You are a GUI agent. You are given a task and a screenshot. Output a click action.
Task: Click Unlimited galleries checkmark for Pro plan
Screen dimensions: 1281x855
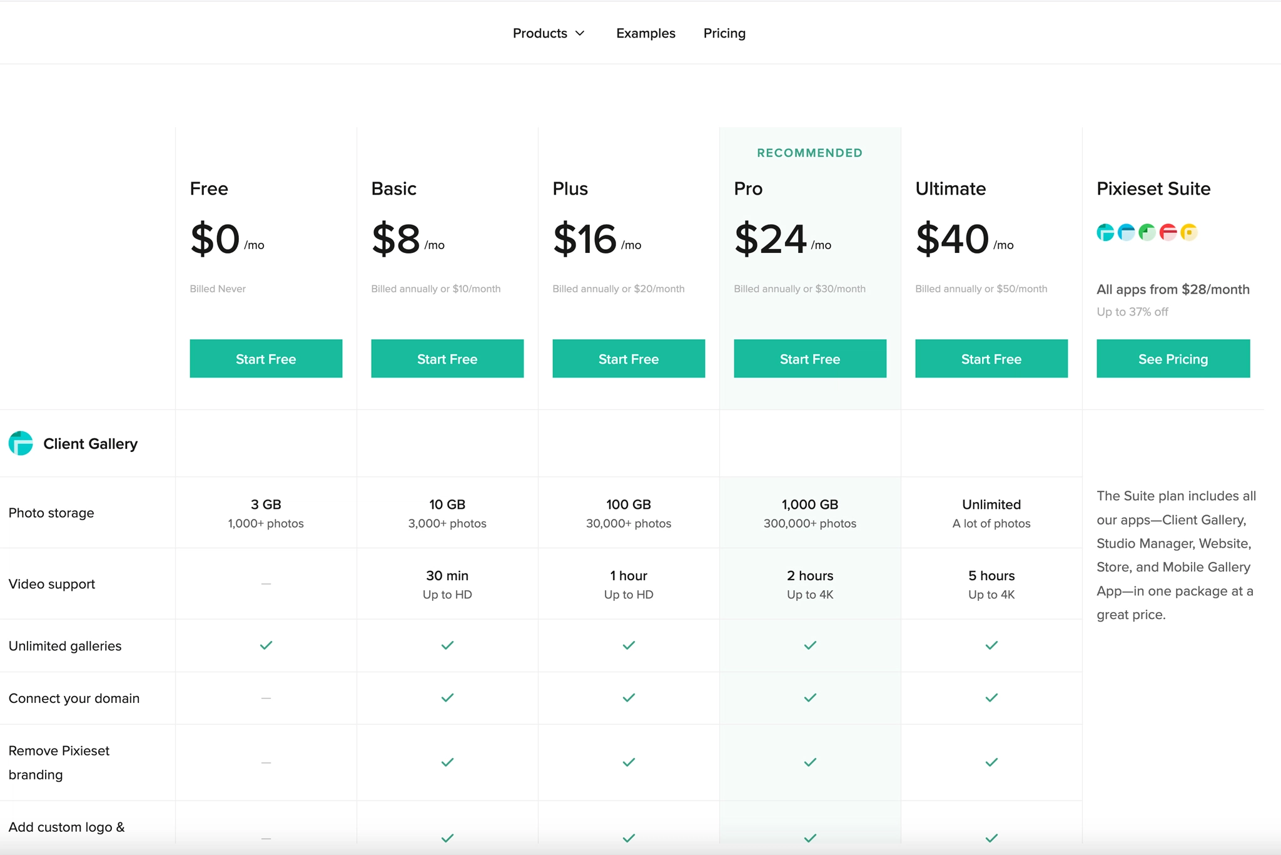click(x=810, y=645)
